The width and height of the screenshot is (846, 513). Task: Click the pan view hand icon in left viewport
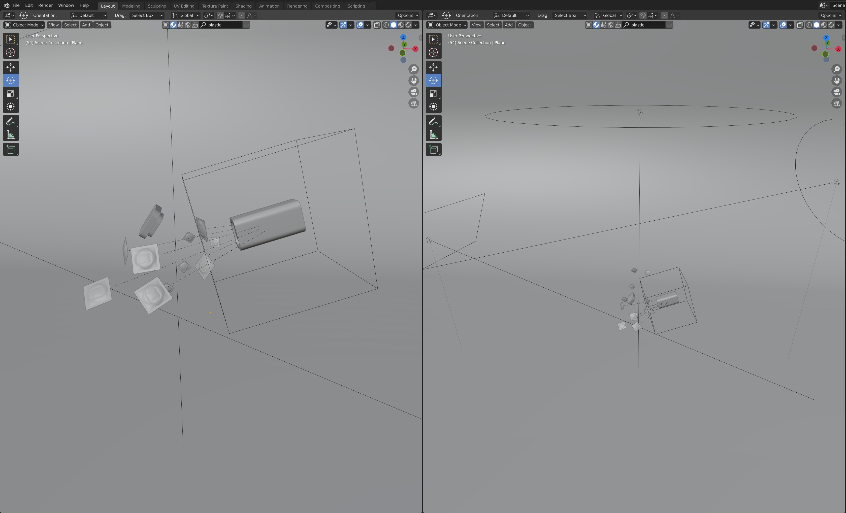414,80
